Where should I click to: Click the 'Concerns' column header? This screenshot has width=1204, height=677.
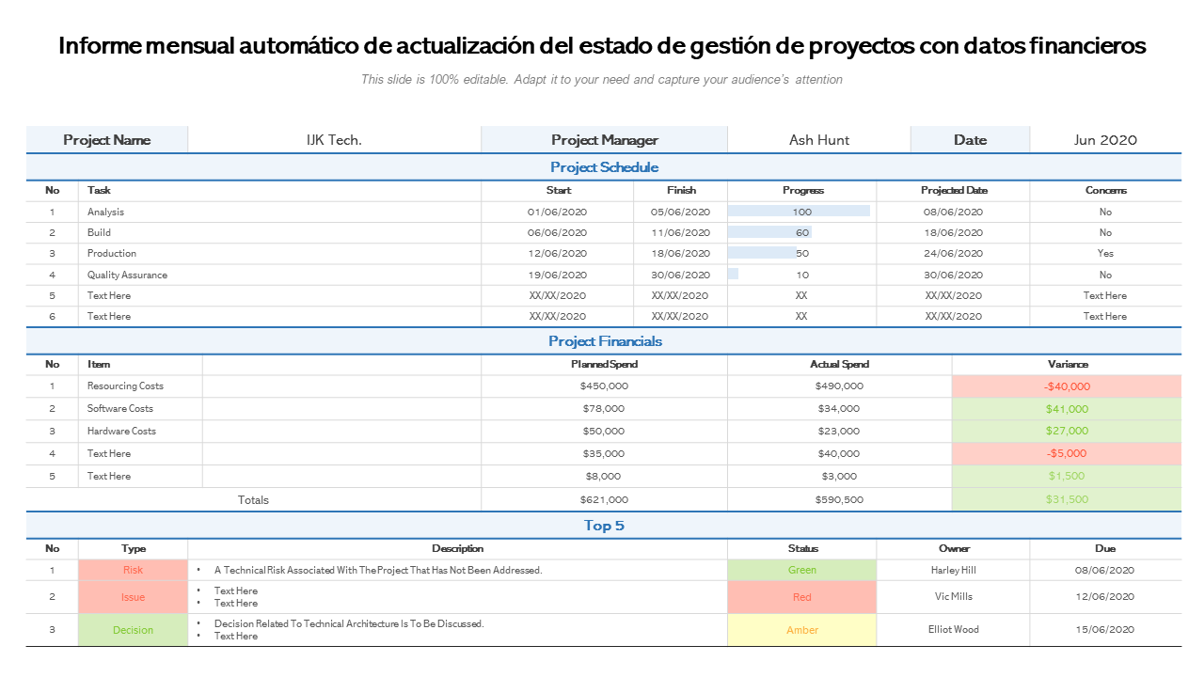click(x=1105, y=191)
